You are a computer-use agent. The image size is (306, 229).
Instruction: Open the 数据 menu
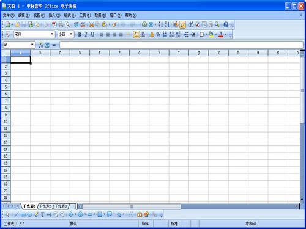(100, 15)
